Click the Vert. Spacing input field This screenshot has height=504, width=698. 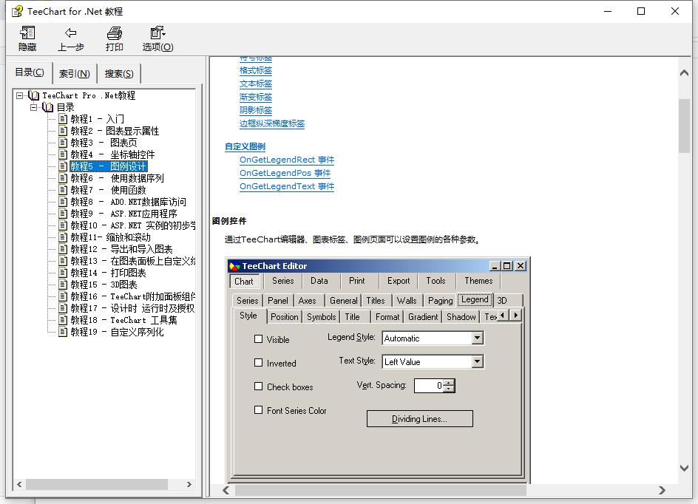tap(429, 386)
